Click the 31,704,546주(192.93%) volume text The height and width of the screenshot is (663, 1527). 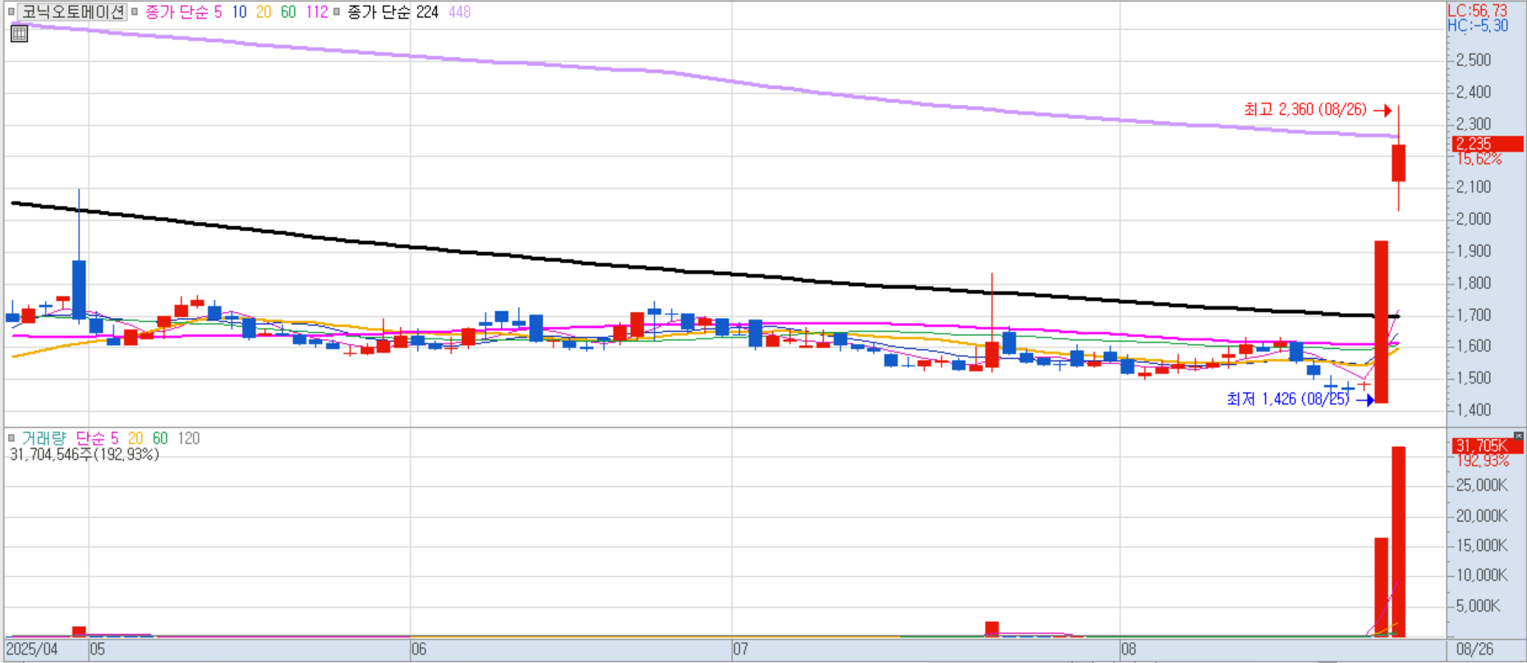84,454
